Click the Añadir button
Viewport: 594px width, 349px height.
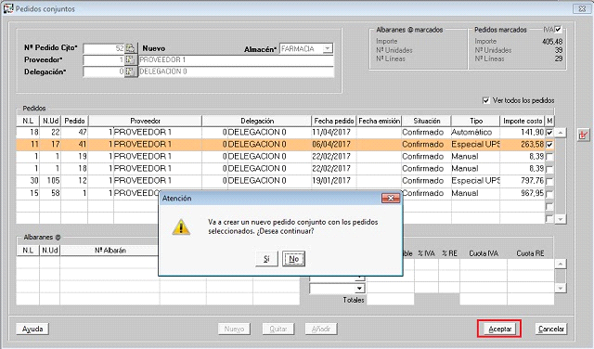tap(321, 329)
